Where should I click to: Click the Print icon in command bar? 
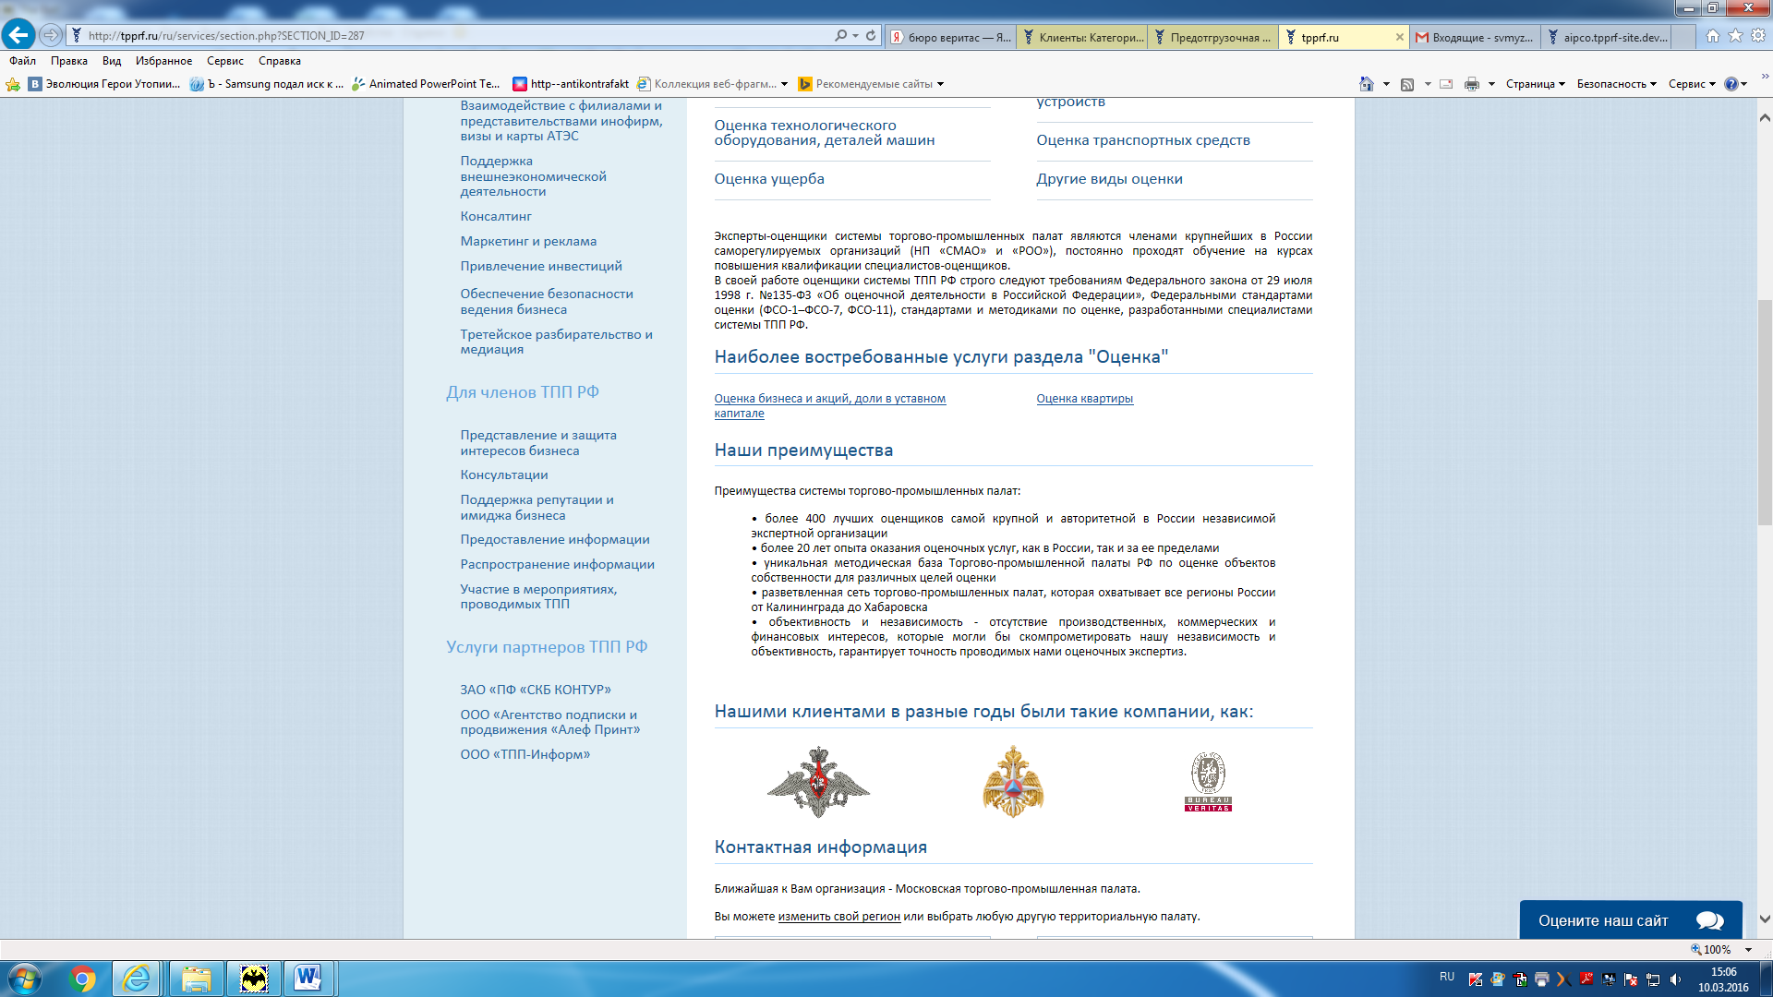(x=1472, y=84)
